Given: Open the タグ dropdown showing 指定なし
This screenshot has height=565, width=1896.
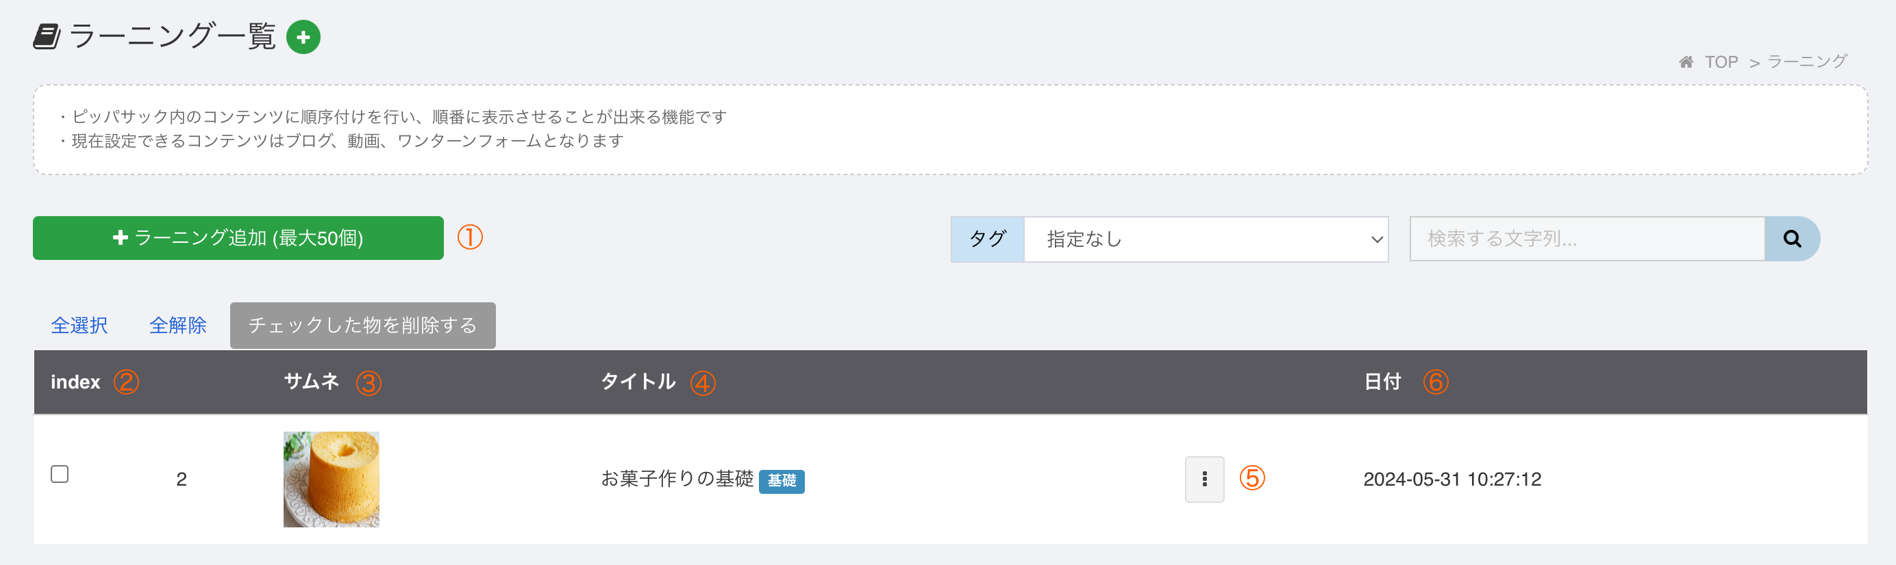Looking at the screenshot, I should click(x=1206, y=239).
